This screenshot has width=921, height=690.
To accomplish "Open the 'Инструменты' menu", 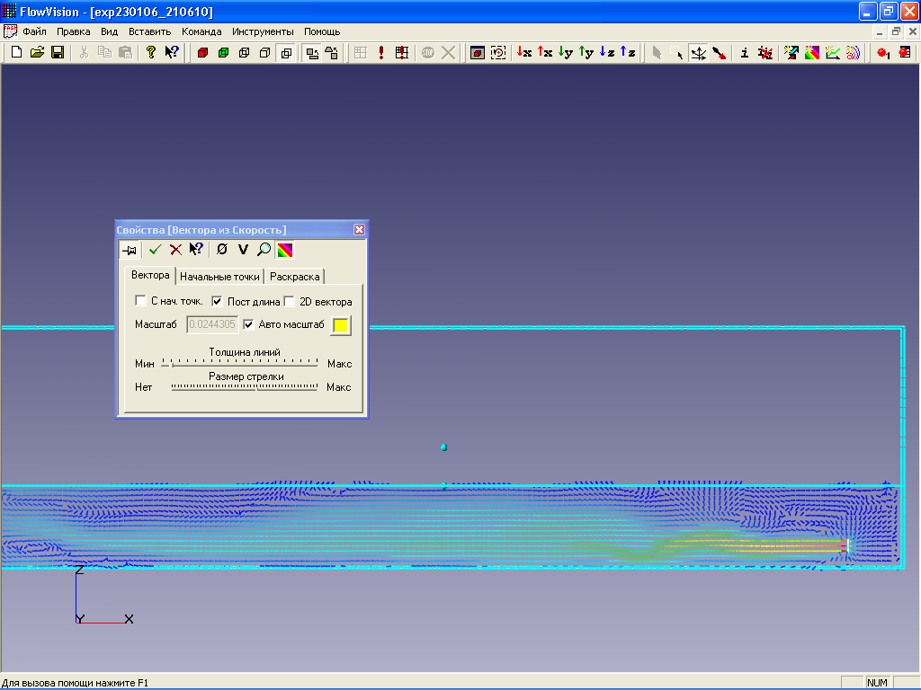I will point(263,31).
